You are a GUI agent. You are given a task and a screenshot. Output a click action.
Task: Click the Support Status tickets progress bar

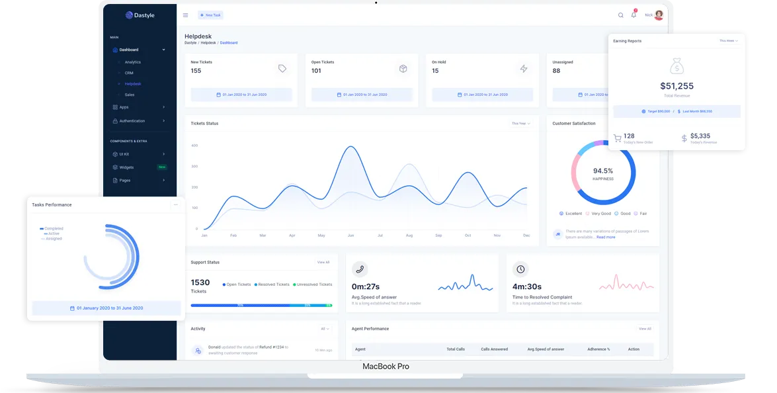[x=262, y=306]
